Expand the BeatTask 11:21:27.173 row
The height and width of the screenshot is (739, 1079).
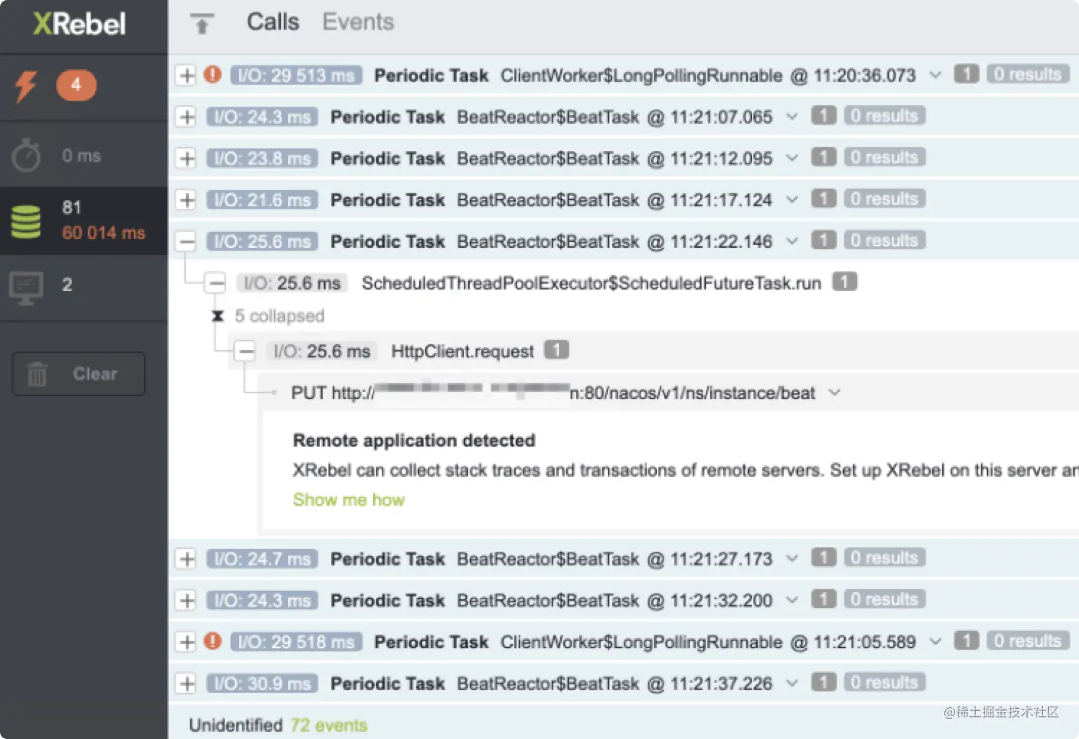pyautogui.click(x=187, y=558)
